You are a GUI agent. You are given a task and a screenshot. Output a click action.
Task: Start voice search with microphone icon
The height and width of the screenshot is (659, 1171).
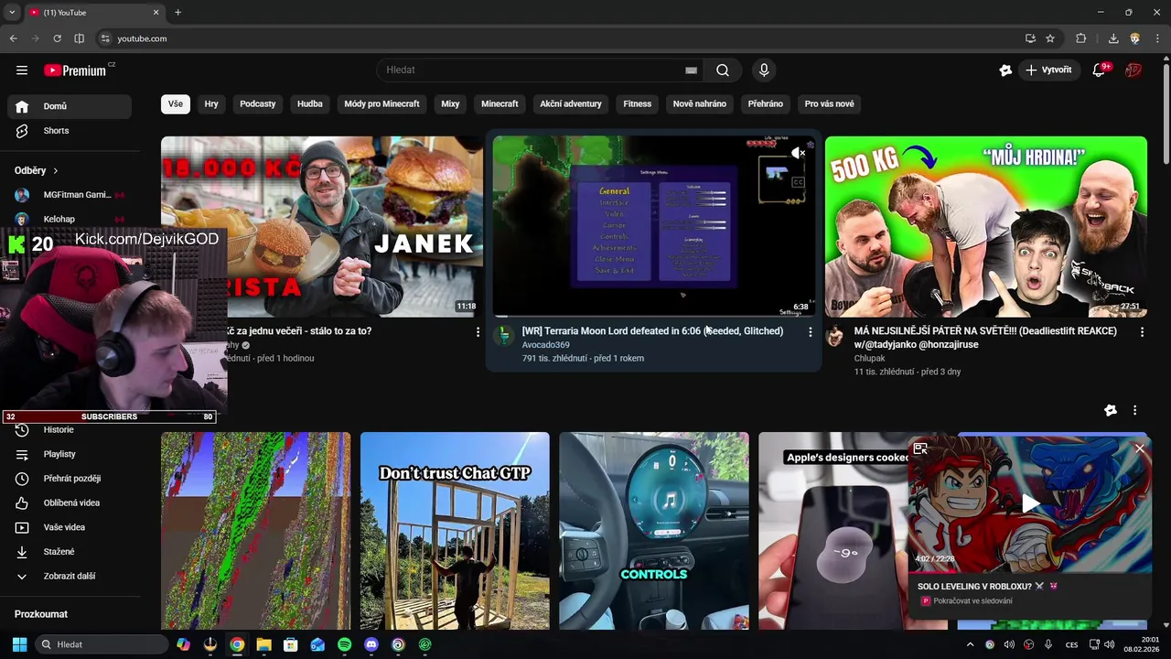[764, 70]
